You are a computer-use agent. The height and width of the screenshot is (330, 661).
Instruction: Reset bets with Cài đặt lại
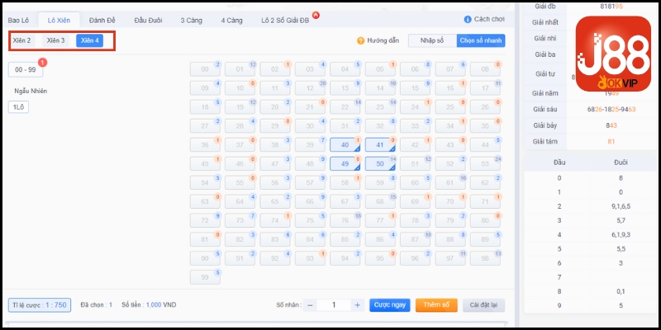(483, 304)
